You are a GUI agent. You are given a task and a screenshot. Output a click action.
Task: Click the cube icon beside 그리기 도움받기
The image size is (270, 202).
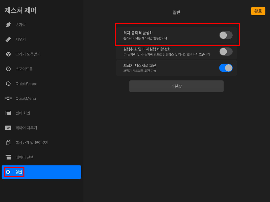point(8,54)
